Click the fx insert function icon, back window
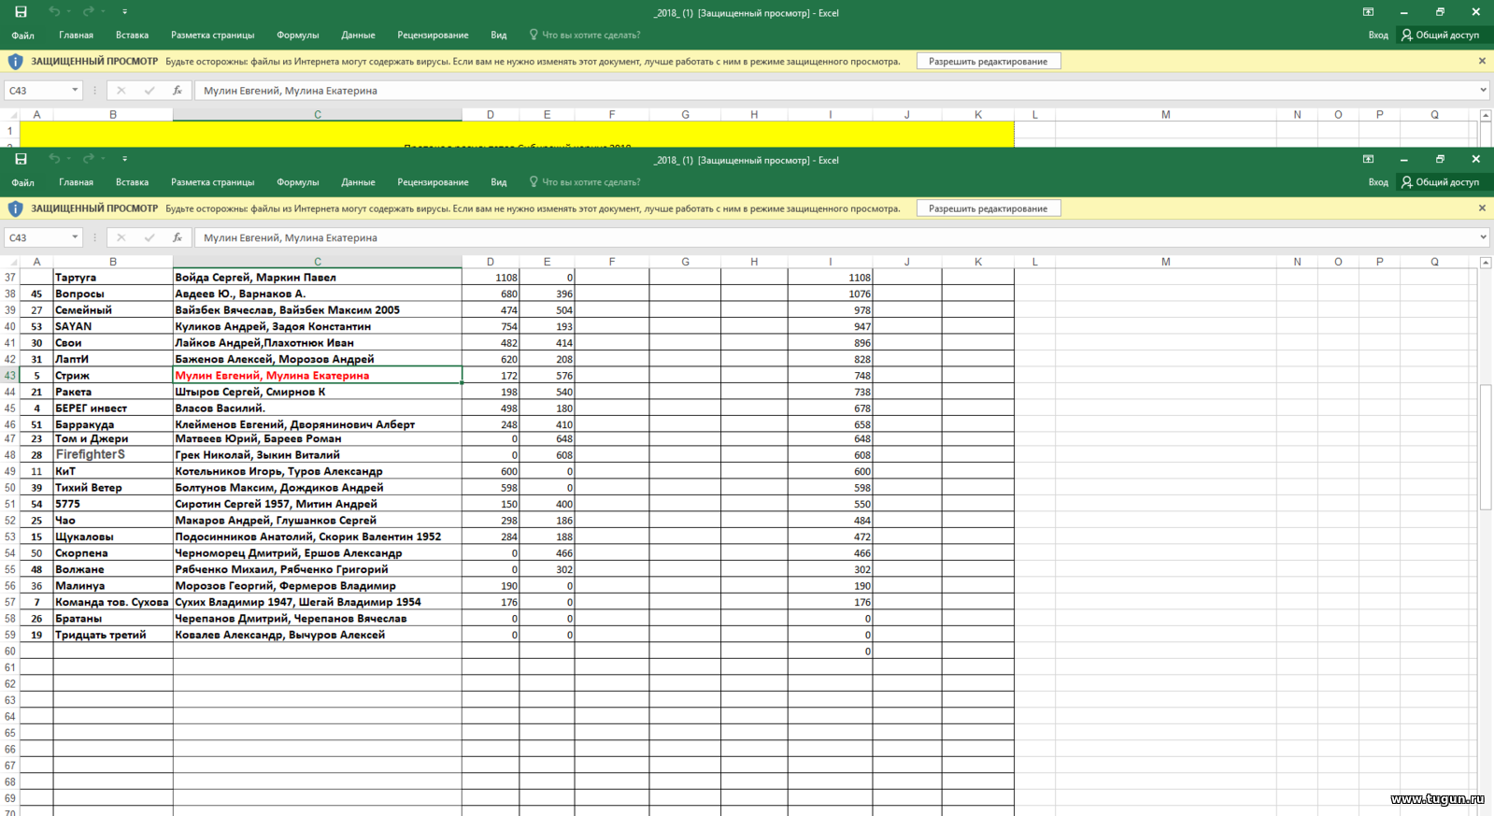The width and height of the screenshot is (1494, 816). click(177, 91)
